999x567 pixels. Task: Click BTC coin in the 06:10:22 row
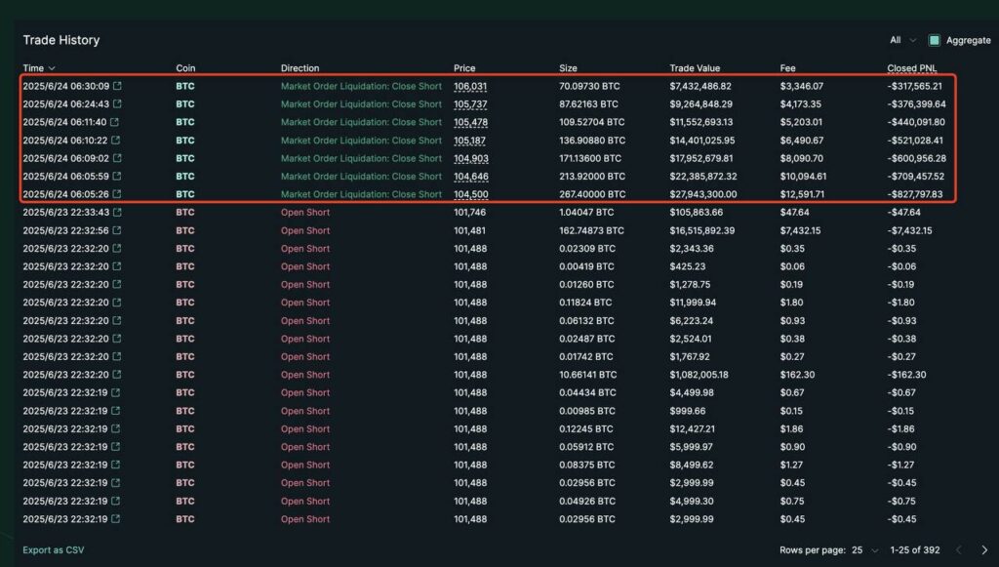(185, 141)
